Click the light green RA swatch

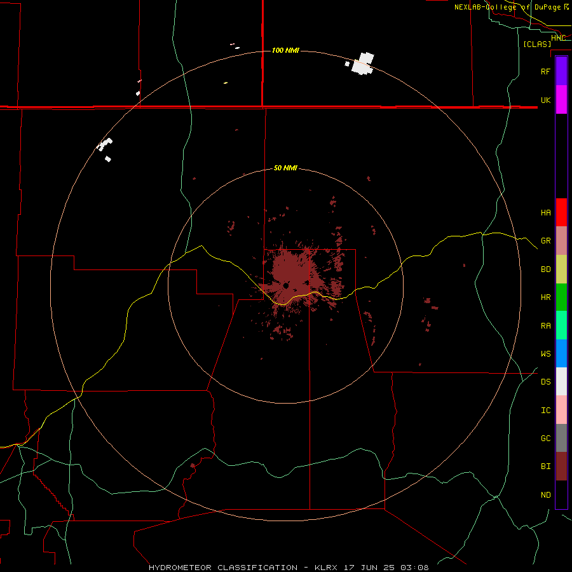(561, 325)
